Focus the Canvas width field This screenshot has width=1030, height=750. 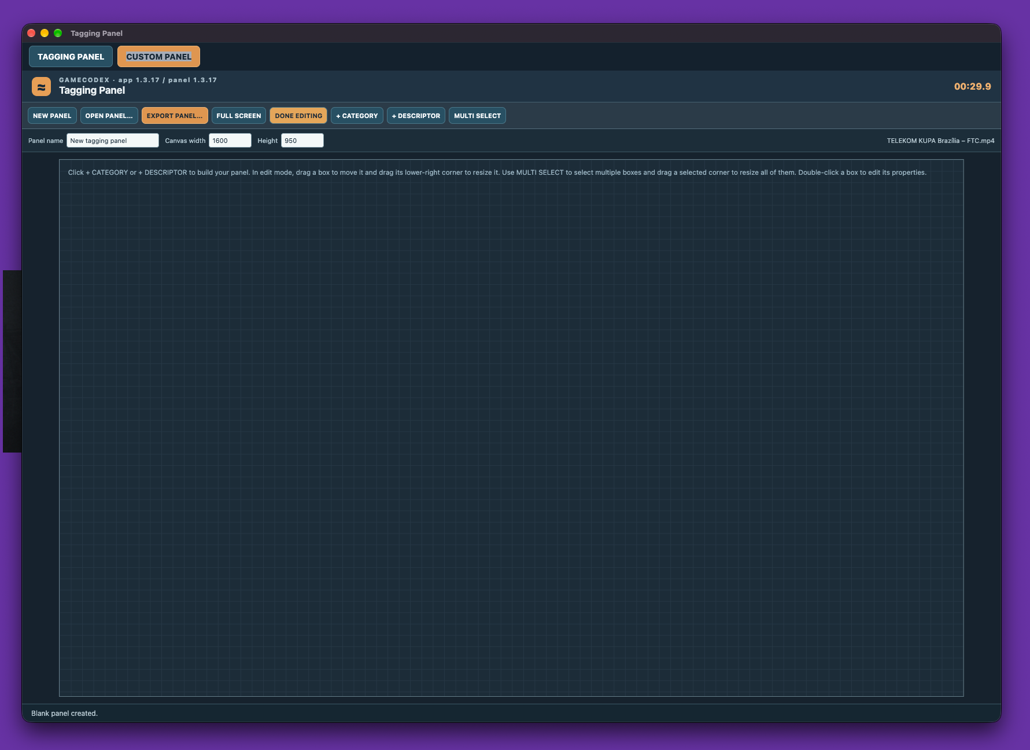click(x=230, y=141)
